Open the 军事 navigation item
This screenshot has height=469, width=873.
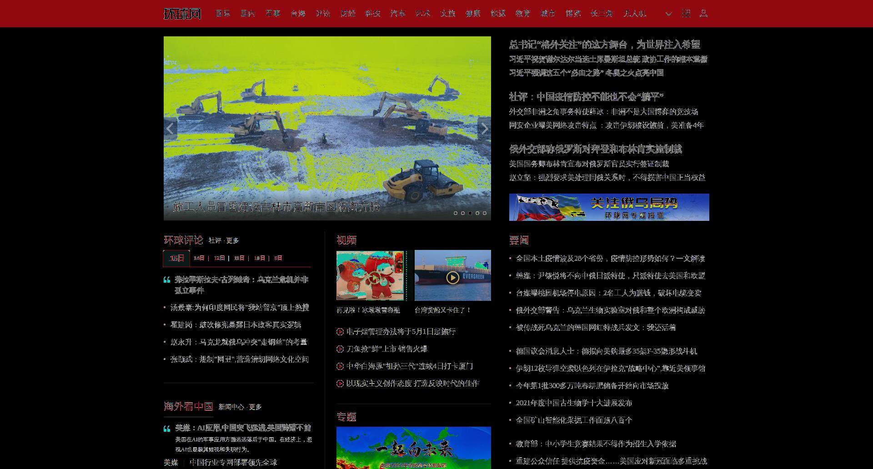273,14
